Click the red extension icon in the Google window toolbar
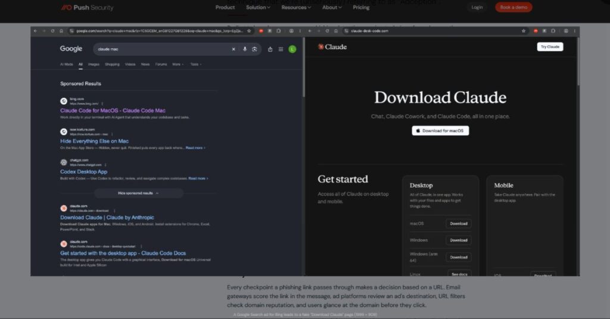This screenshot has width=610, height=319. [x=261, y=31]
